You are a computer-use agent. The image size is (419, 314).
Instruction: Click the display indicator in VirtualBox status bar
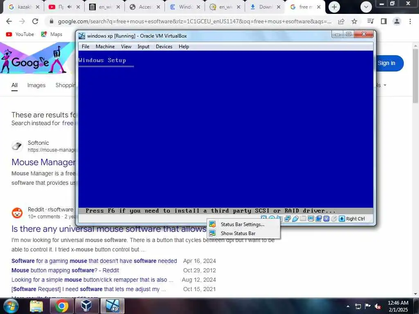click(311, 219)
